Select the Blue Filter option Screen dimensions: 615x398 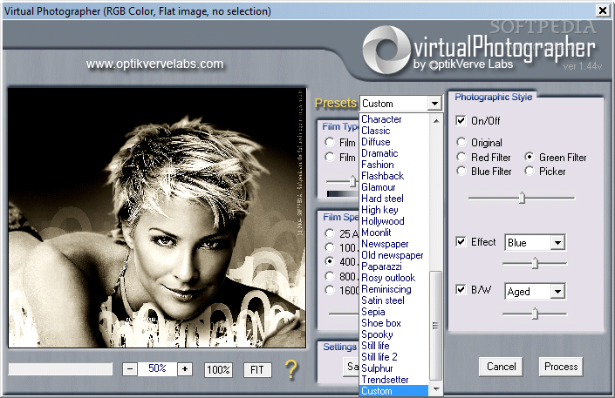(x=461, y=172)
